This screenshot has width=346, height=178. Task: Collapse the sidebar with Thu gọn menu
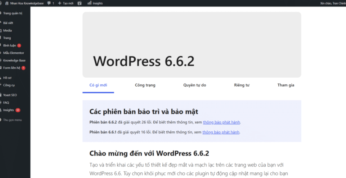point(12,120)
